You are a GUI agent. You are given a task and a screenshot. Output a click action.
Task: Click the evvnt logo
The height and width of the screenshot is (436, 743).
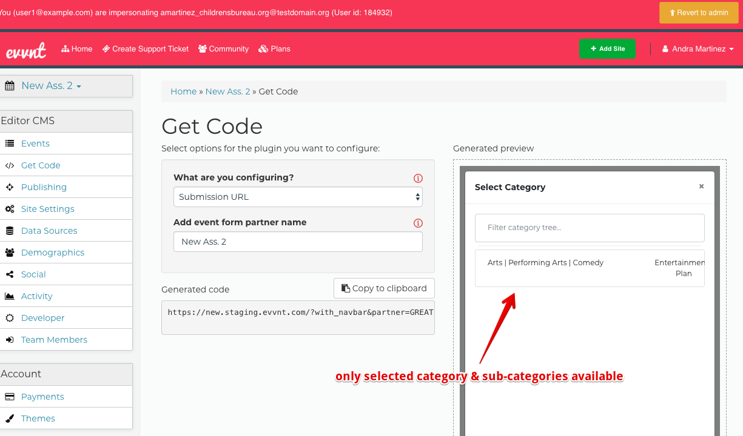pyautogui.click(x=26, y=51)
